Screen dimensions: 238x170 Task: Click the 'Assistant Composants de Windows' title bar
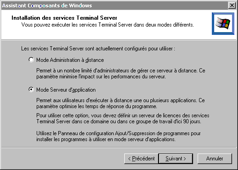click(115, 5)
